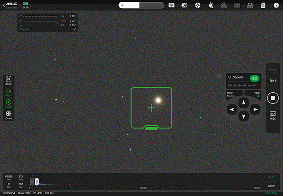Screen dimensions: 283x196
Task: Slew the mount up with arrow
Action: [x=243, y=102]
